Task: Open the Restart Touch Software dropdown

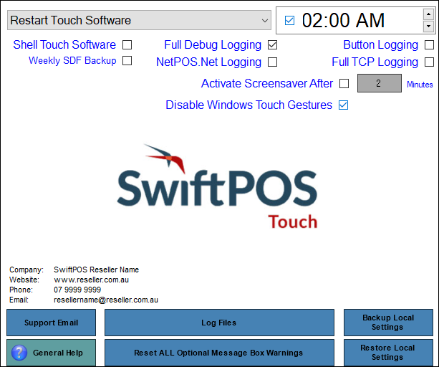Action: tap(264, 21)
